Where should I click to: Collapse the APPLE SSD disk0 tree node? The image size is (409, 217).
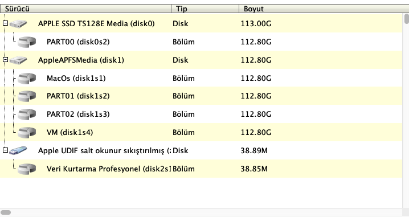coord(6,23)
